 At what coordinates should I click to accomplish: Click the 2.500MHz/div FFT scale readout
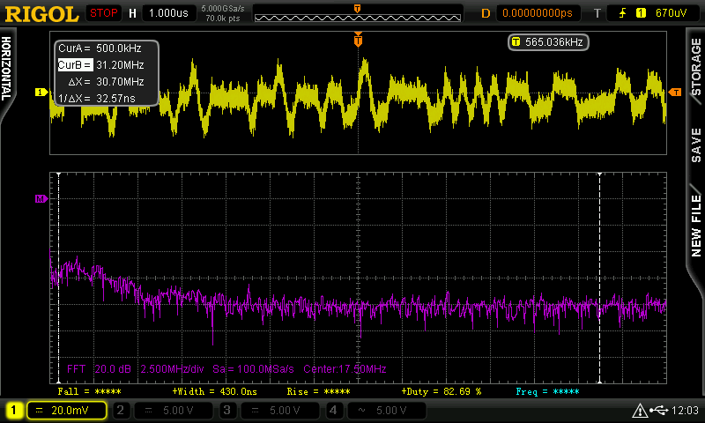pyautogui.click(x=172, y=369)
